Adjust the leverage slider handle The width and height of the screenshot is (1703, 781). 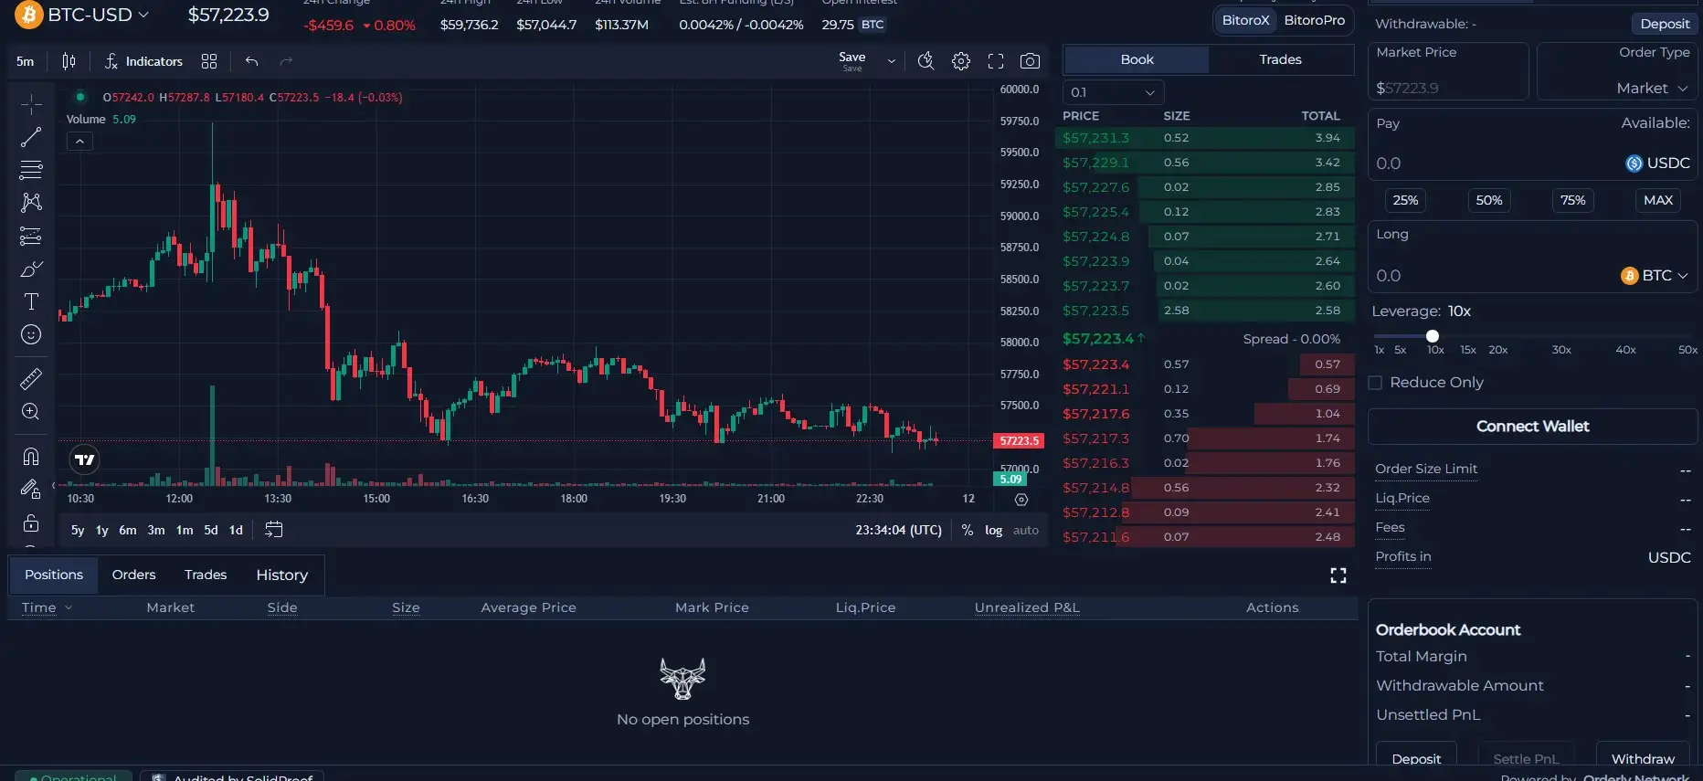1433,336
